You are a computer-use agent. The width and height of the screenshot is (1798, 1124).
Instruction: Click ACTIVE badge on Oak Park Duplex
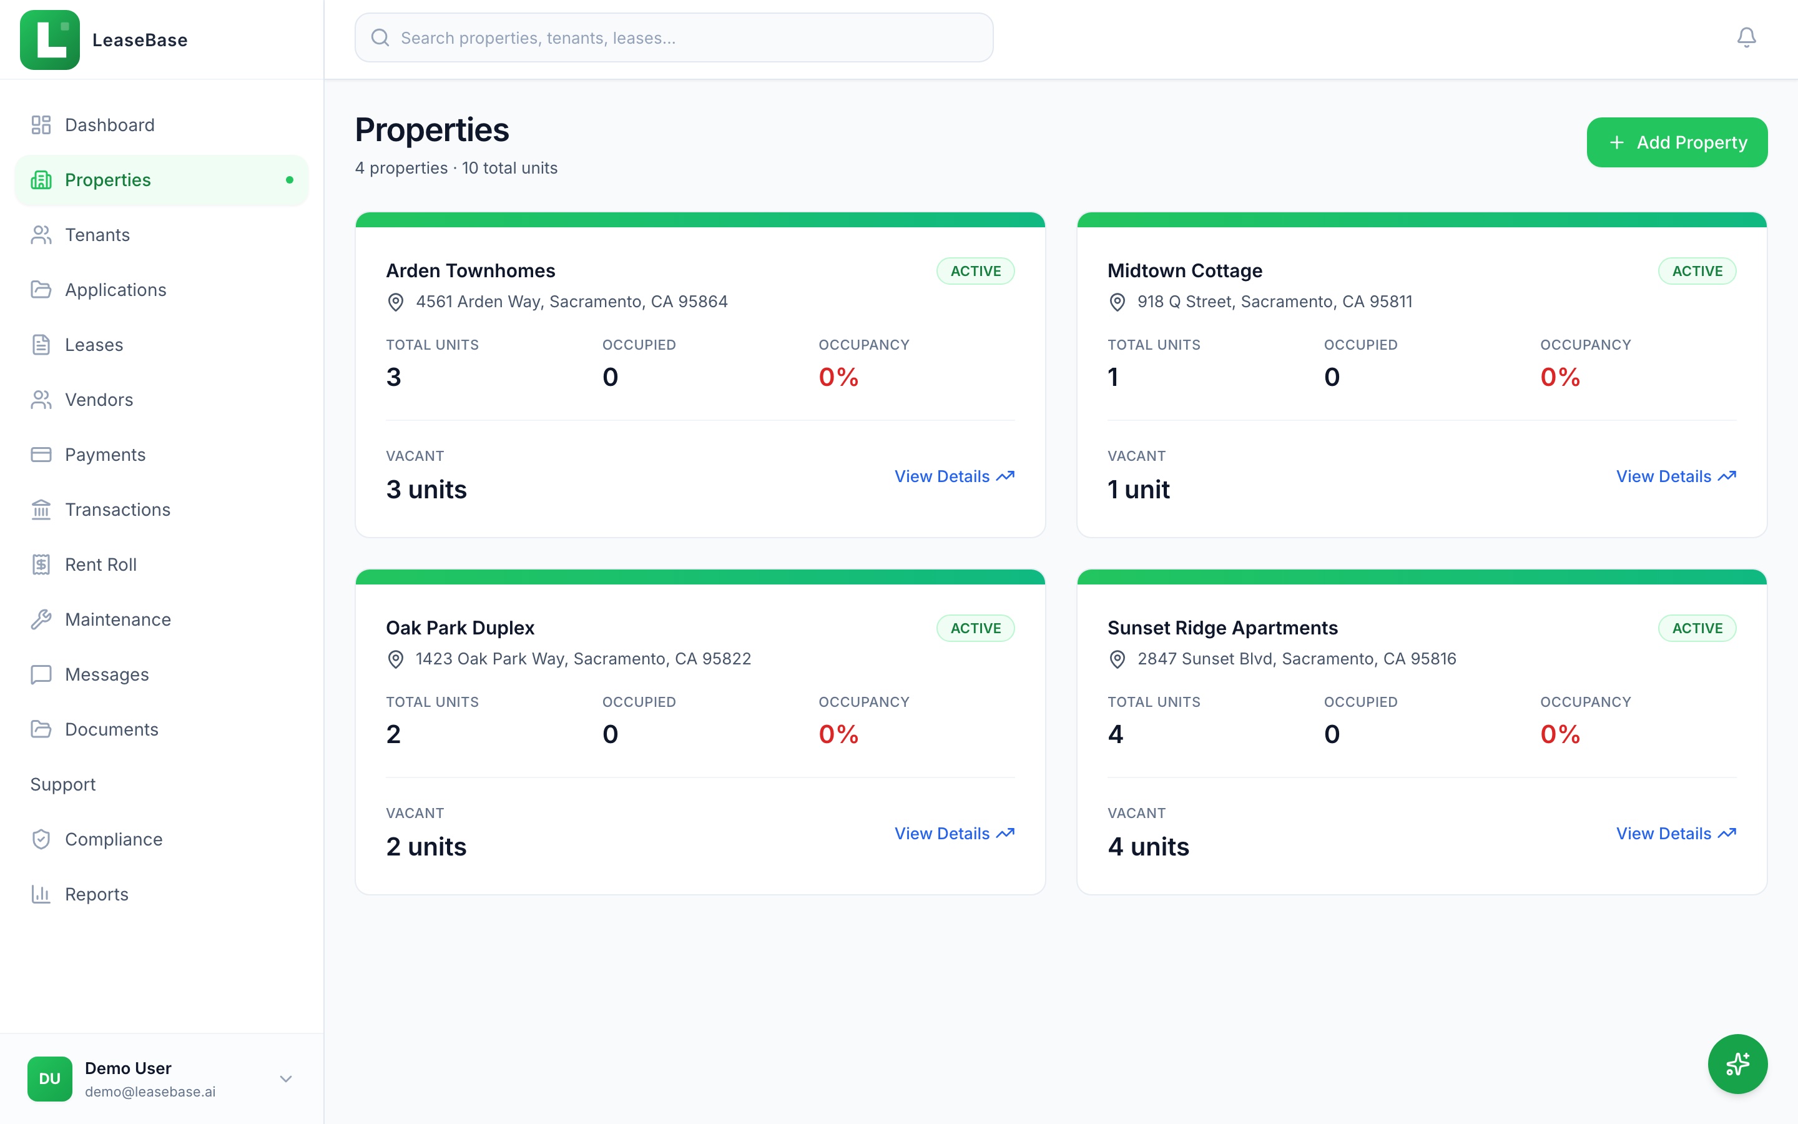click(x=976, y=628)
